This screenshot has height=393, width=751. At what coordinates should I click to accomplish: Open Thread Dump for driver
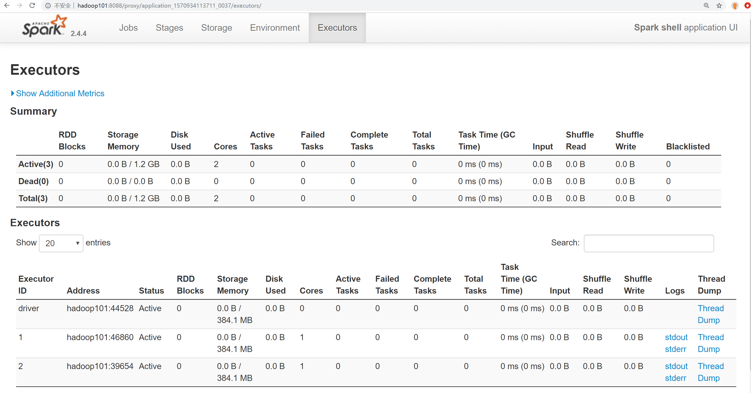coord(710,314)
